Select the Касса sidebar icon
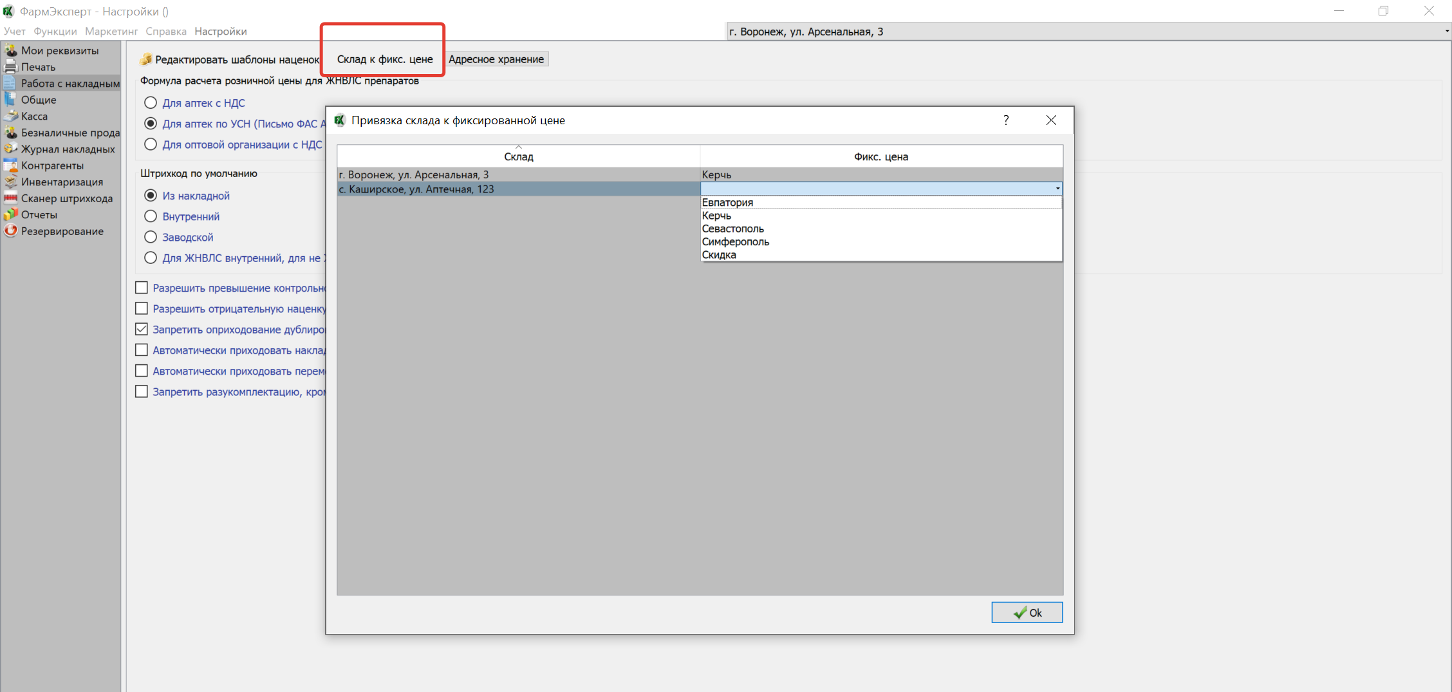The width and height of the screenshot is (1452, 692). point(11,117)
